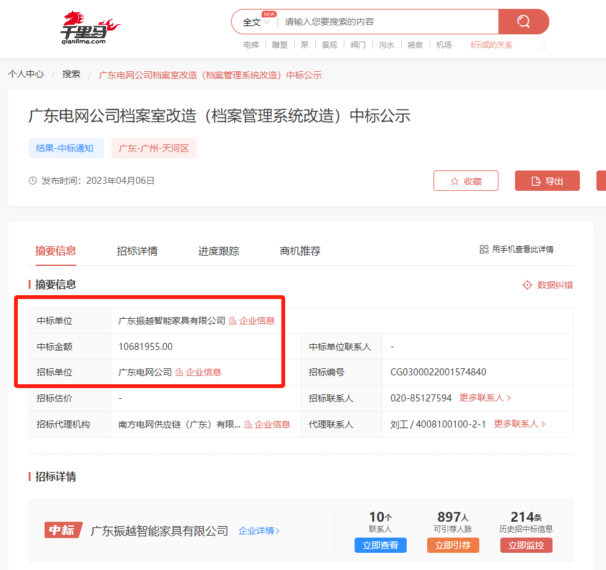Click the building icon after 南方电网供应链
This screenshot has height=570, width=606.
[x=248, y=424]
